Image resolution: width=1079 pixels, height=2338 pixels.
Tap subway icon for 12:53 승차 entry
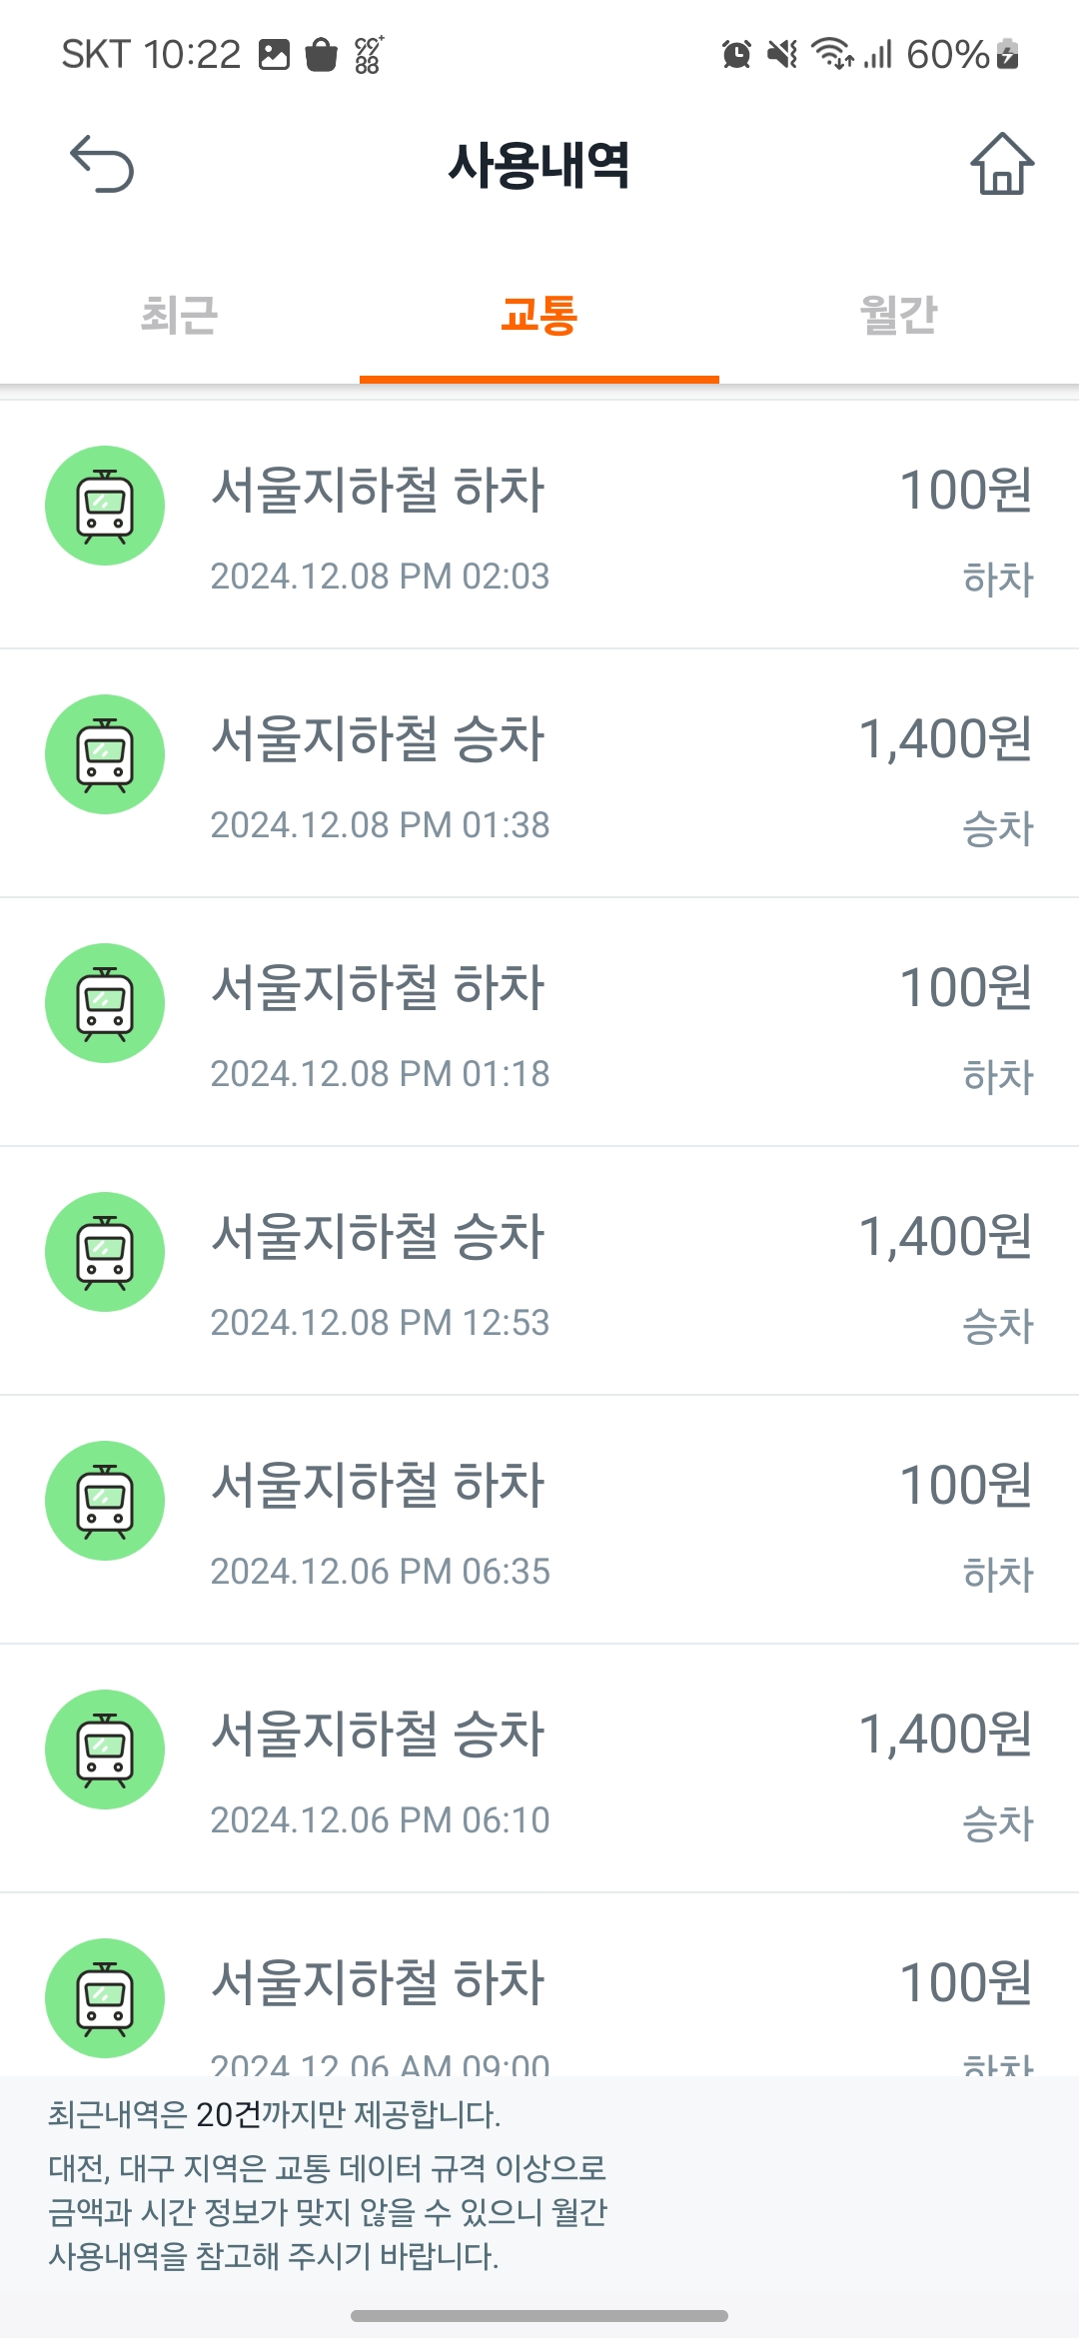click(105, 1252)
